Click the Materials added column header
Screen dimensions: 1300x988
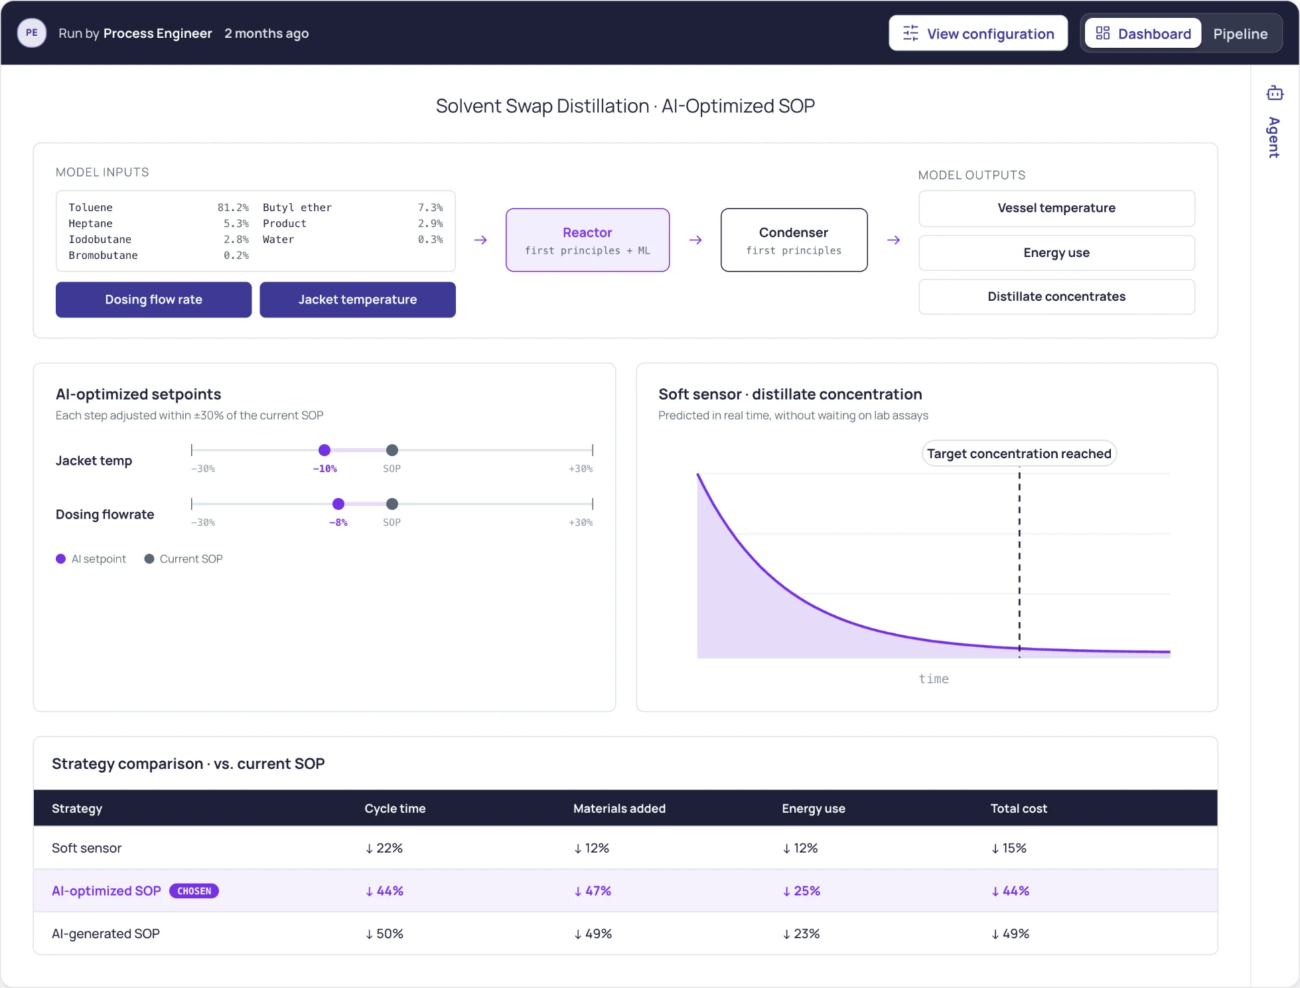[619, 808]
